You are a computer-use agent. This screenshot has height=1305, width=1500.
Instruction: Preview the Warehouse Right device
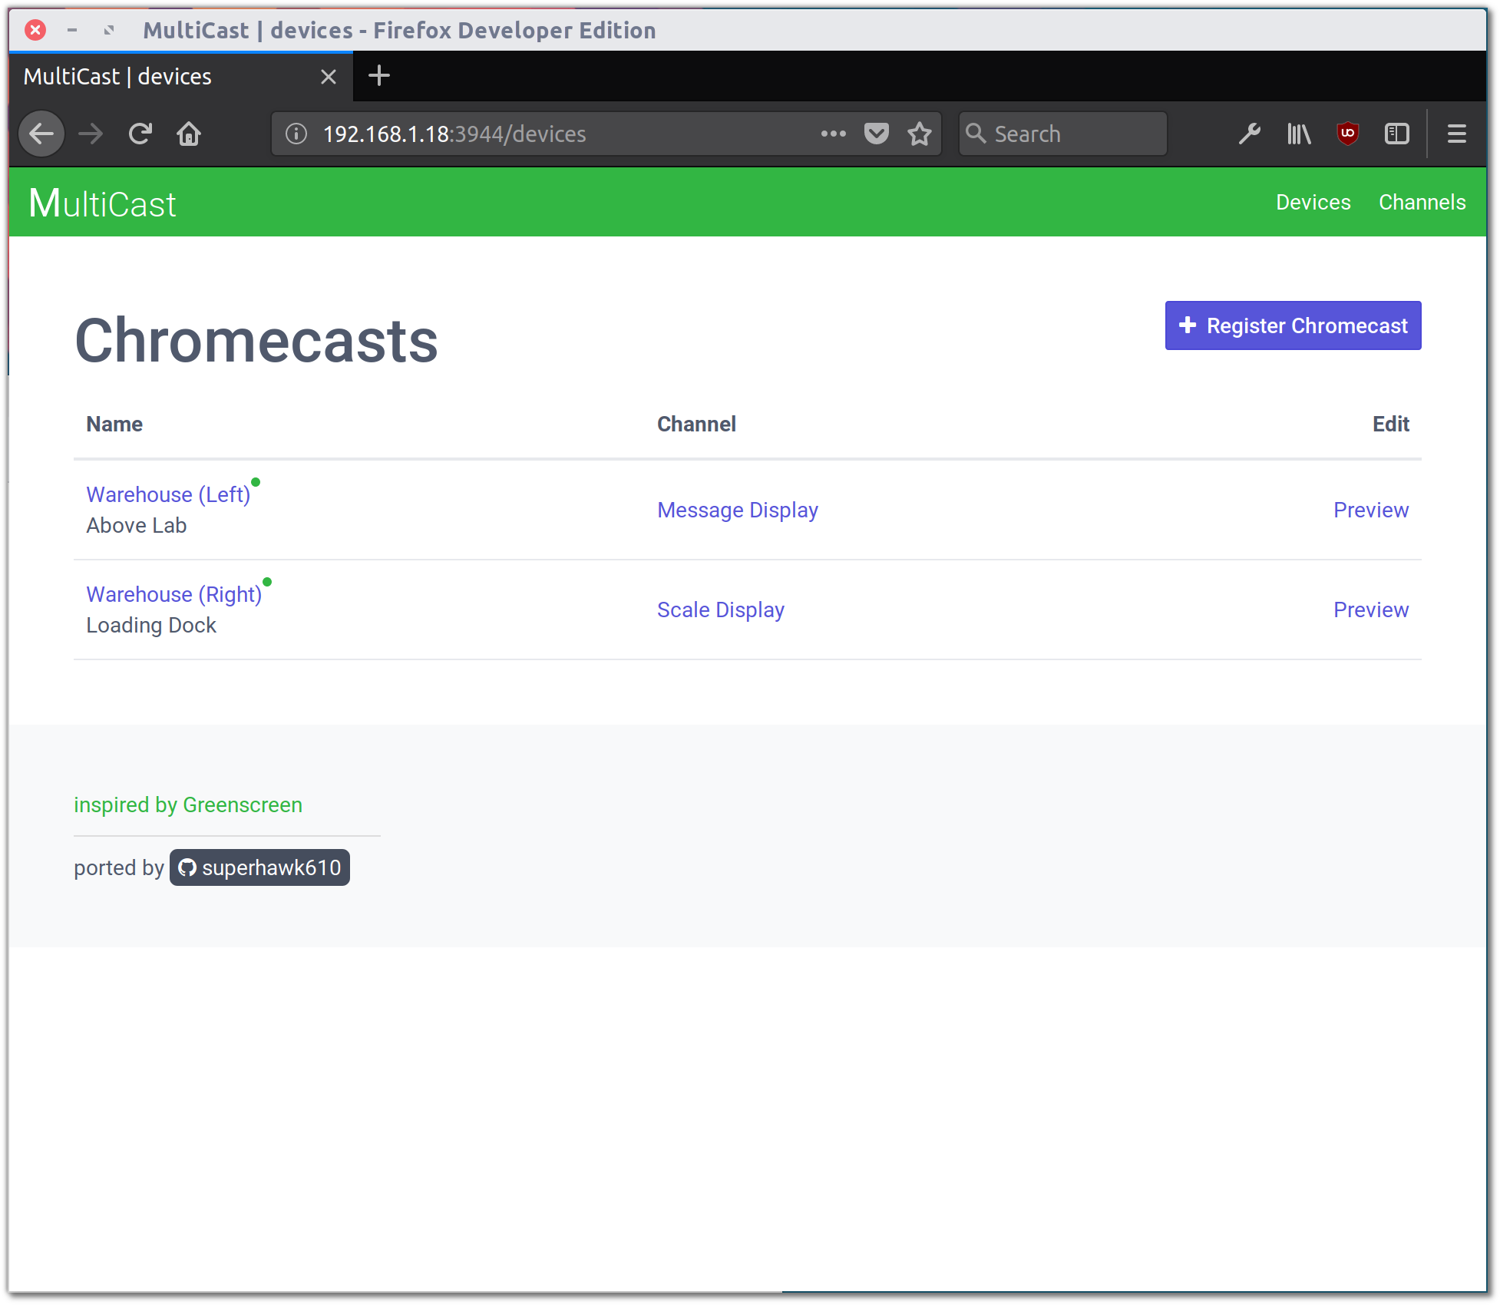point(1371,609)
